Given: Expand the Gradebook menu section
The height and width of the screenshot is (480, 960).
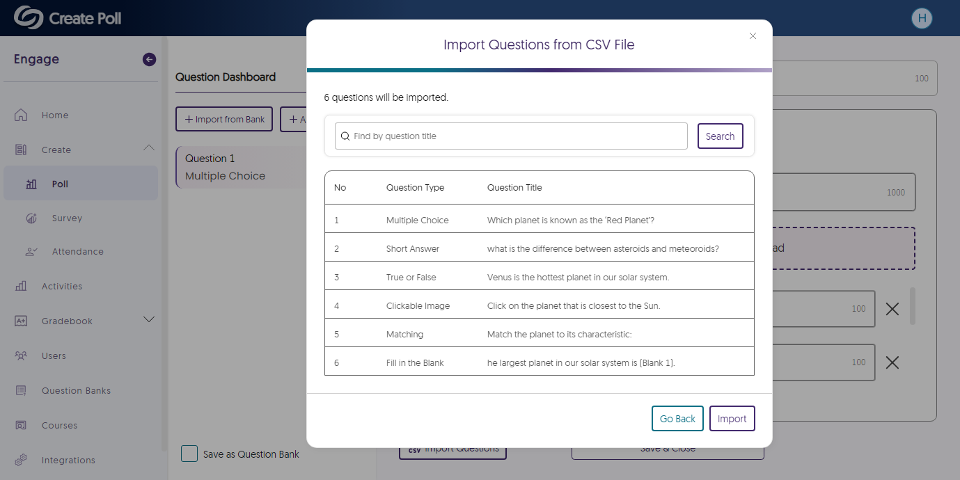Looking at the screenshot, I should (x=148, y=319).
